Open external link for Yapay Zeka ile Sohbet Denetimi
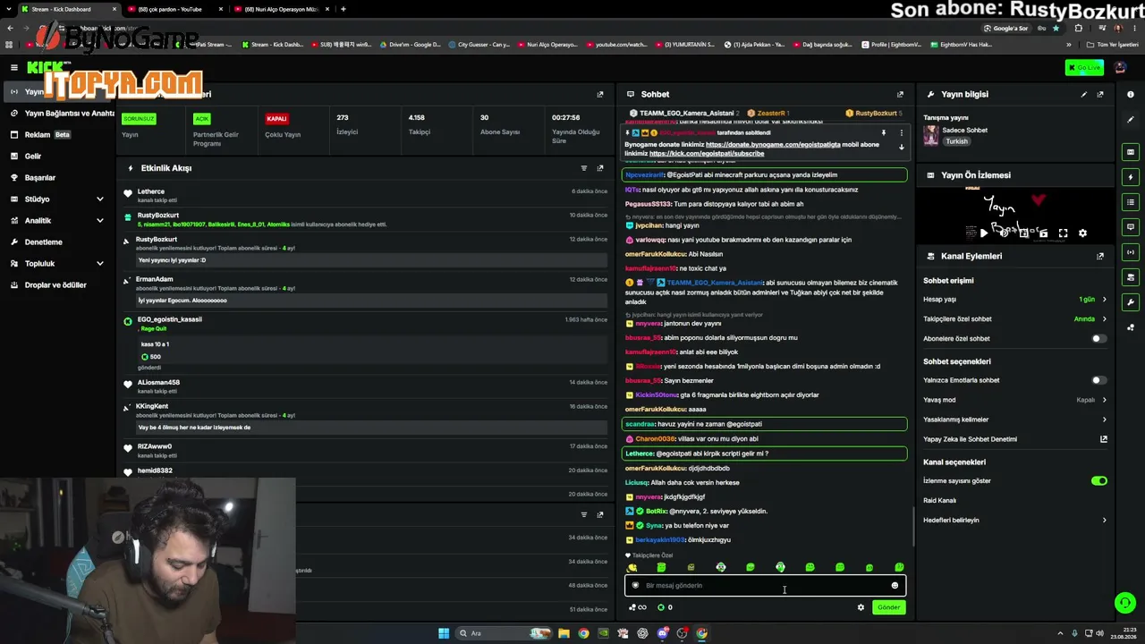The width and height of the screenshot is (1145, 644). point(1104,439)
